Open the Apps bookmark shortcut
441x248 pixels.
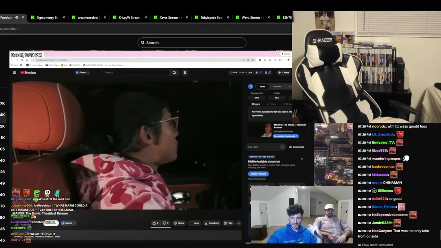tap(13, 65)
